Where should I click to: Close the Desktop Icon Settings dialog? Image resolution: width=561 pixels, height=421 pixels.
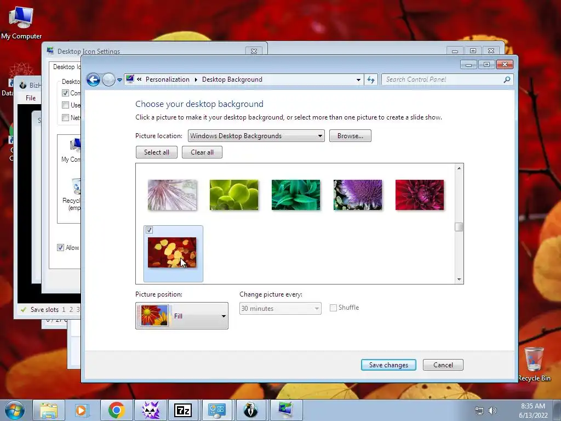coord(254,51)
